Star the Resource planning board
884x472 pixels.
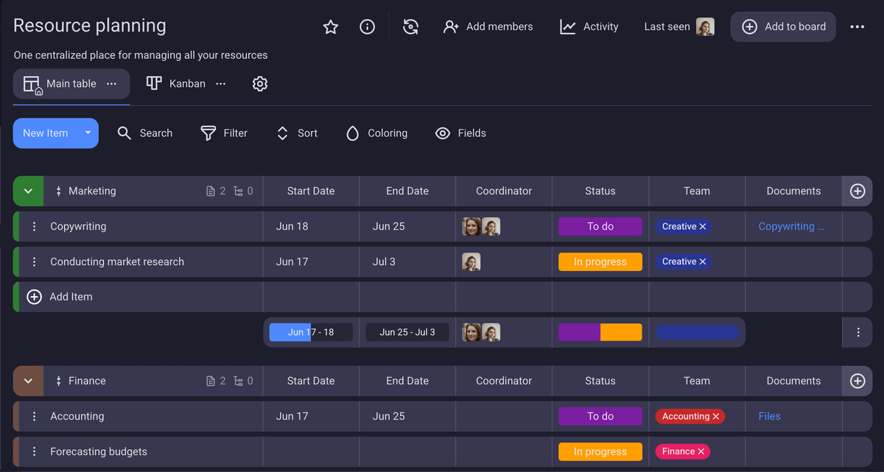pos(331,27)
